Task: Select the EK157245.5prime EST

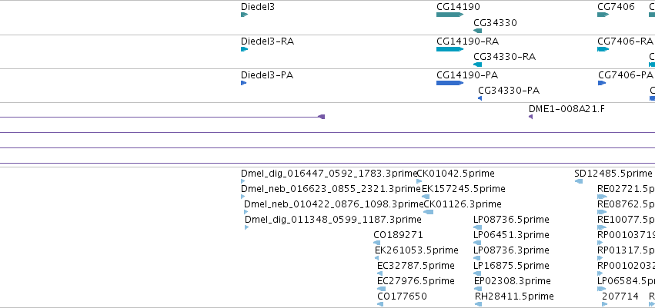Action: (x=463, y=189)
